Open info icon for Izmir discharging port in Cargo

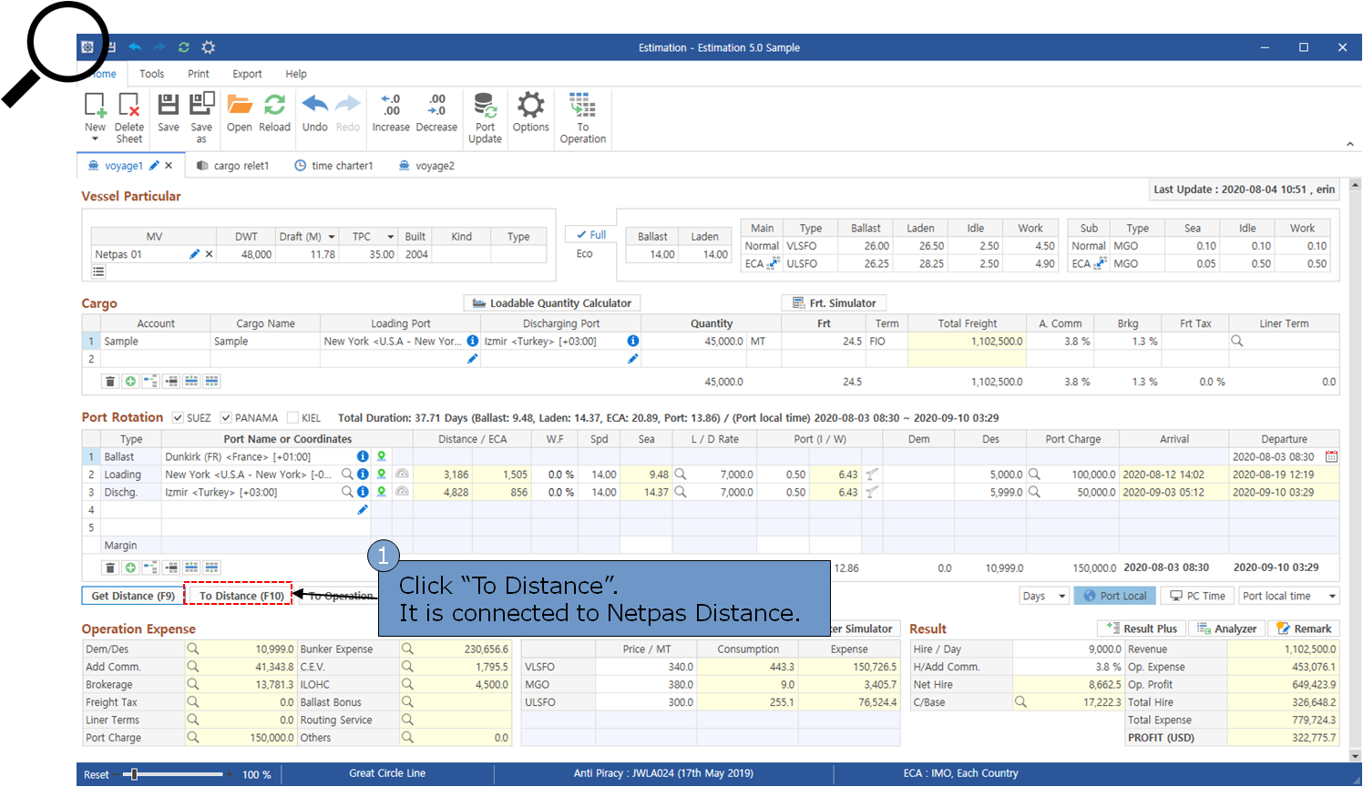[632, 341]
